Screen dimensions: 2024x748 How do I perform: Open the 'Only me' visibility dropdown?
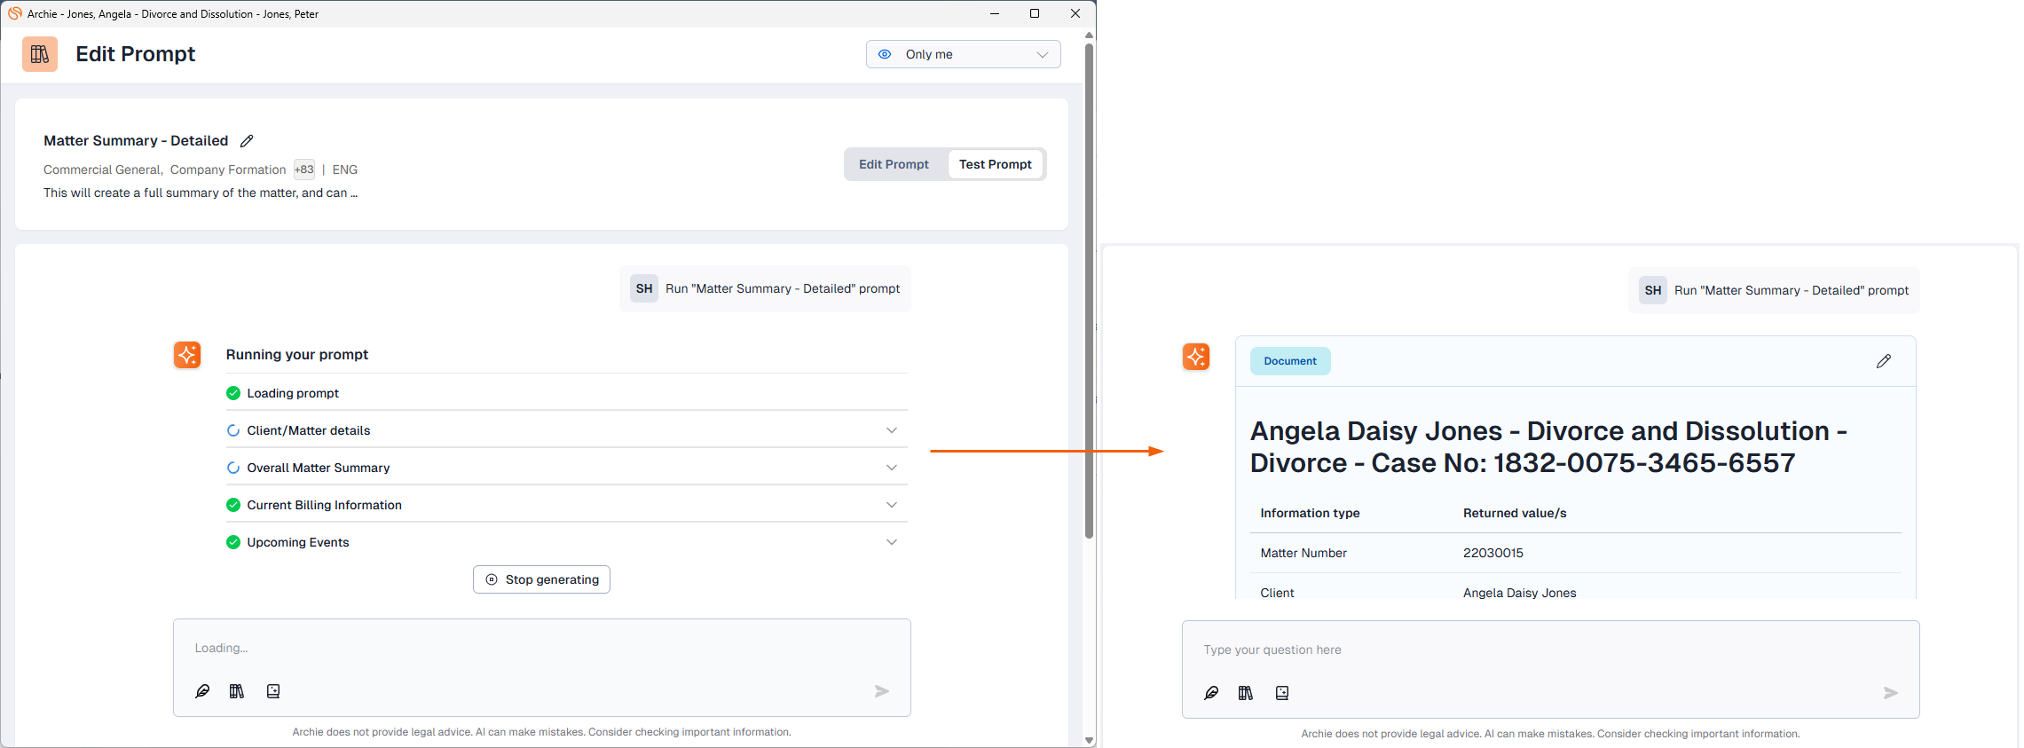[x=963, y=54]
